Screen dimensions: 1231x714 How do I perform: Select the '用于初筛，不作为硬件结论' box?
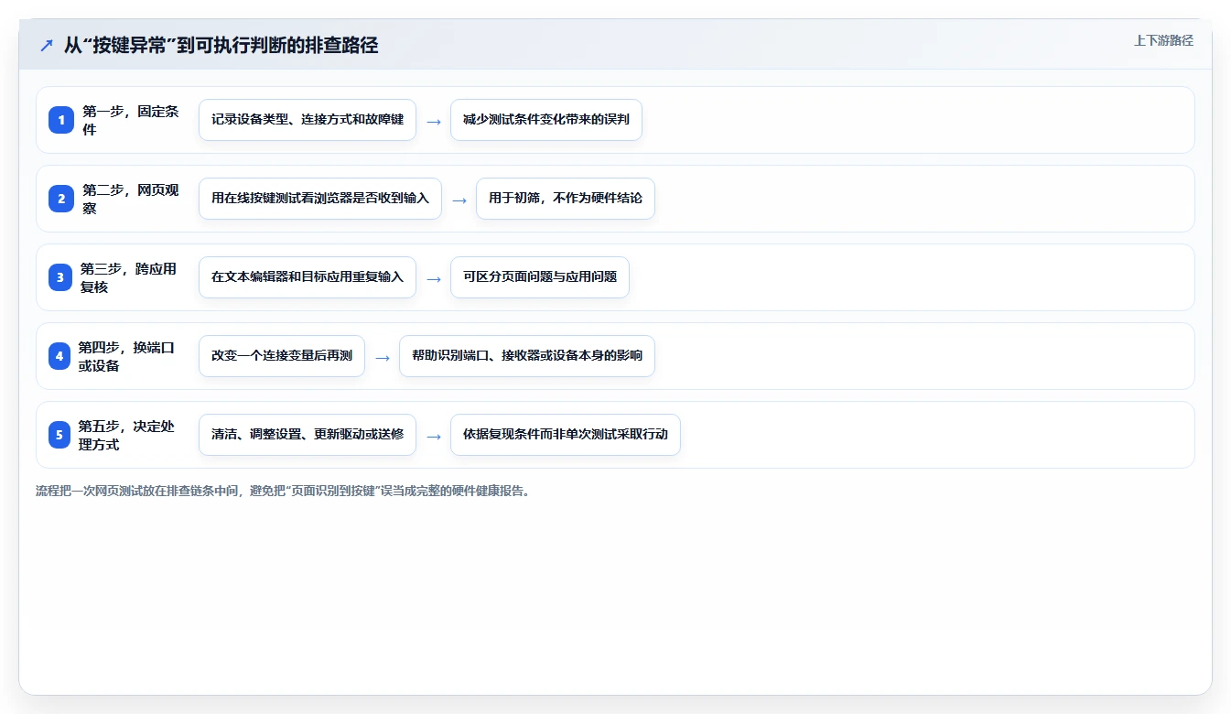click(566, 199)
